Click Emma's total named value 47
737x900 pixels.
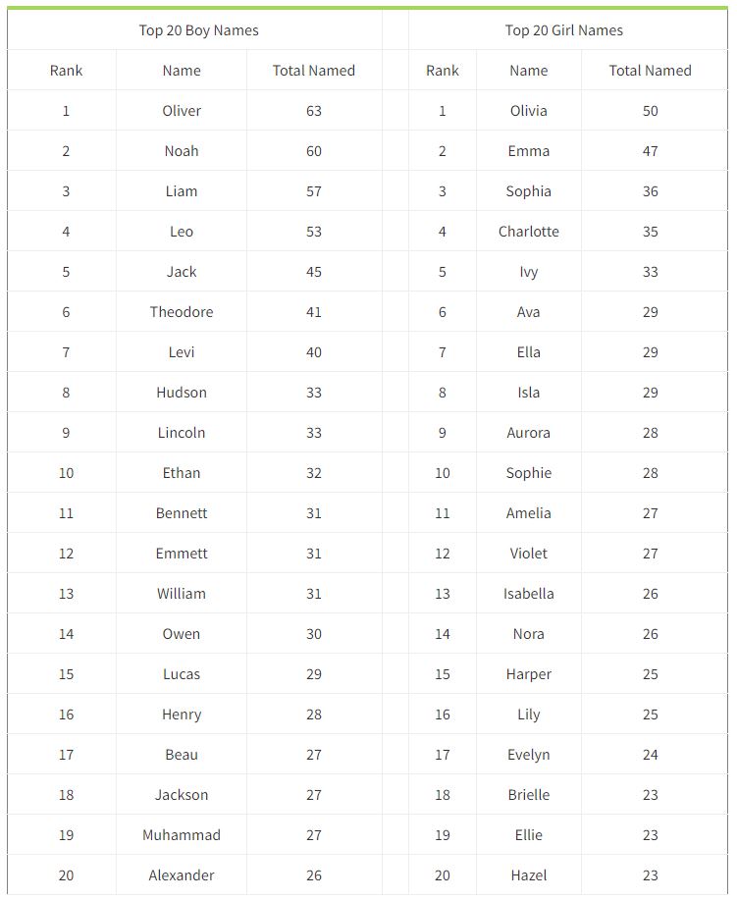[651, 151]
